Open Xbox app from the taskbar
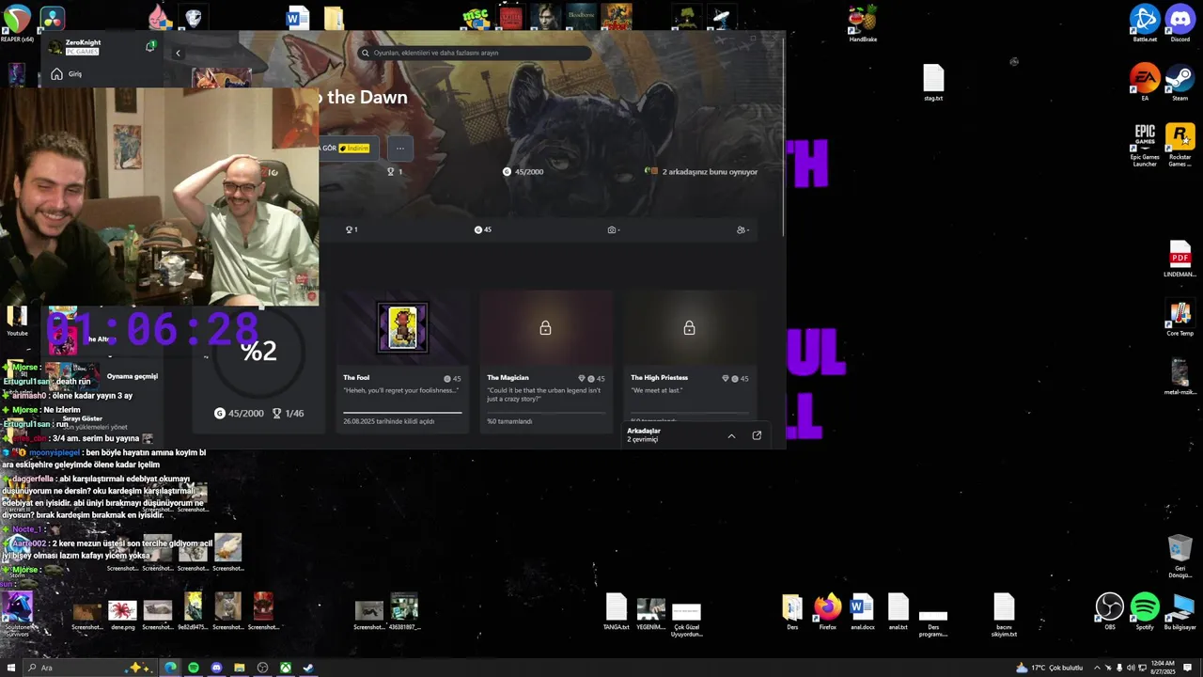 [285, 668]
